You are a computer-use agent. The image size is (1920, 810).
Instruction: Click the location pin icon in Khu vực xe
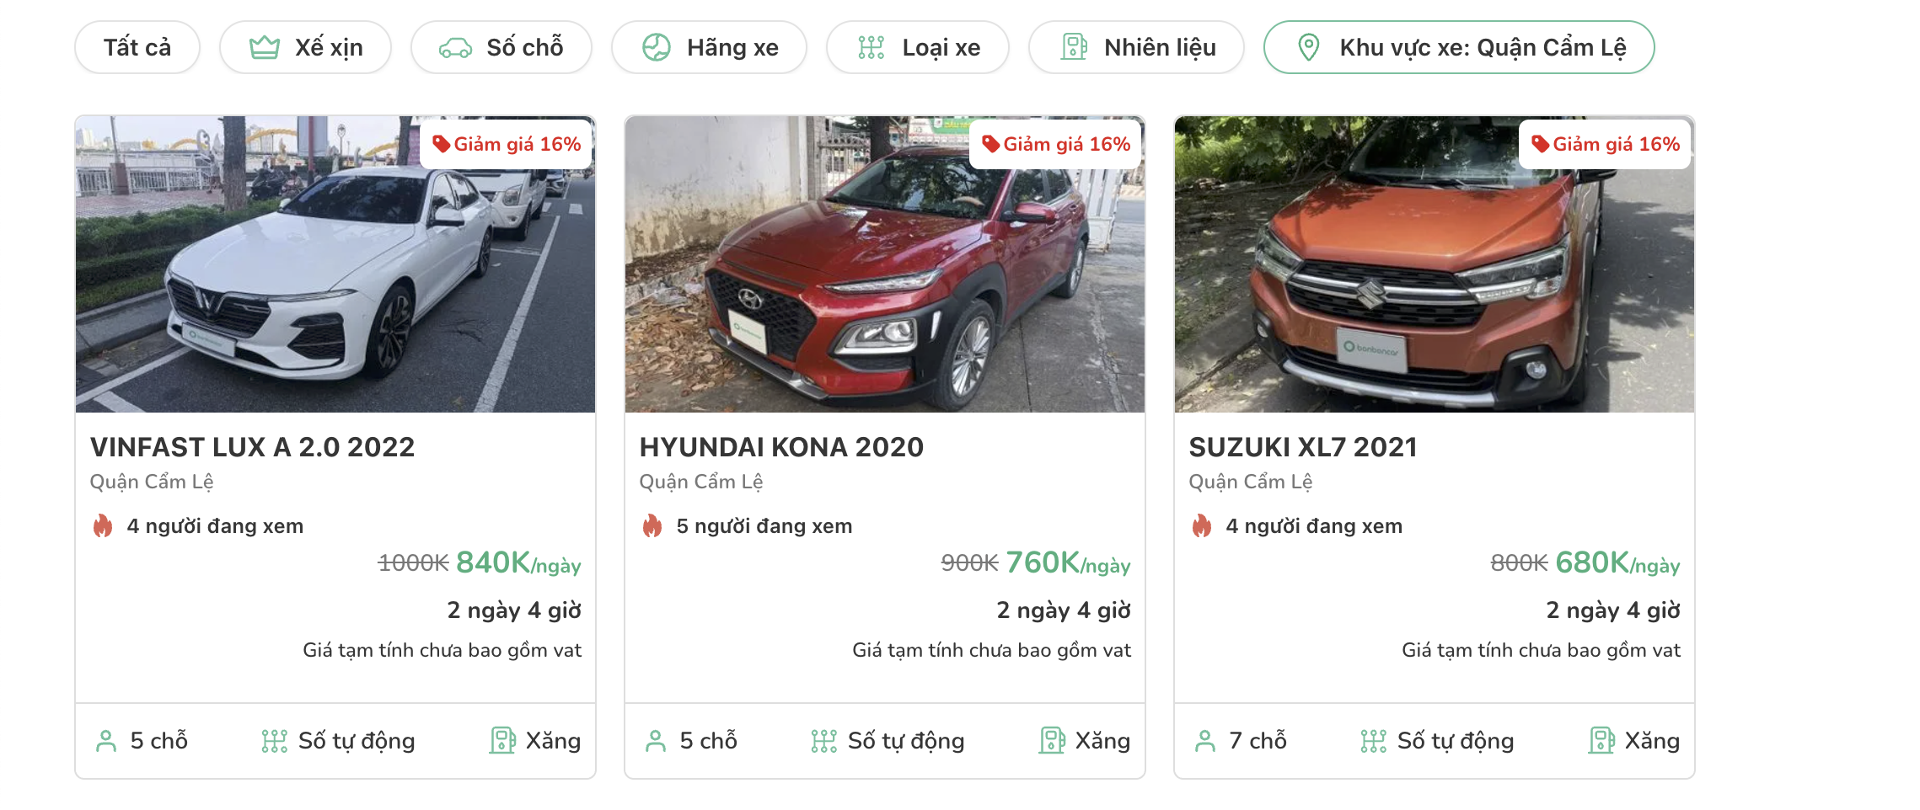[1309, 47]
